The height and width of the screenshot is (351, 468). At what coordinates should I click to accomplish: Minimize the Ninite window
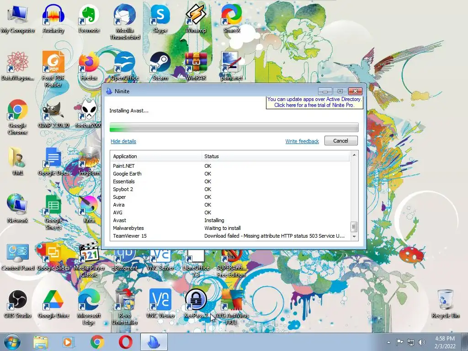(325, 91)
